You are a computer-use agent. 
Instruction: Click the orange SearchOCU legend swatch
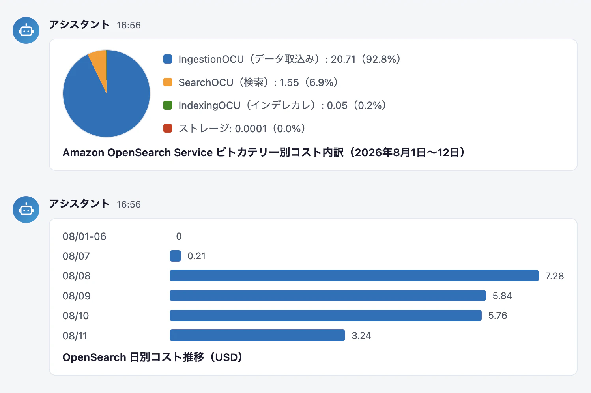point(168,82)
